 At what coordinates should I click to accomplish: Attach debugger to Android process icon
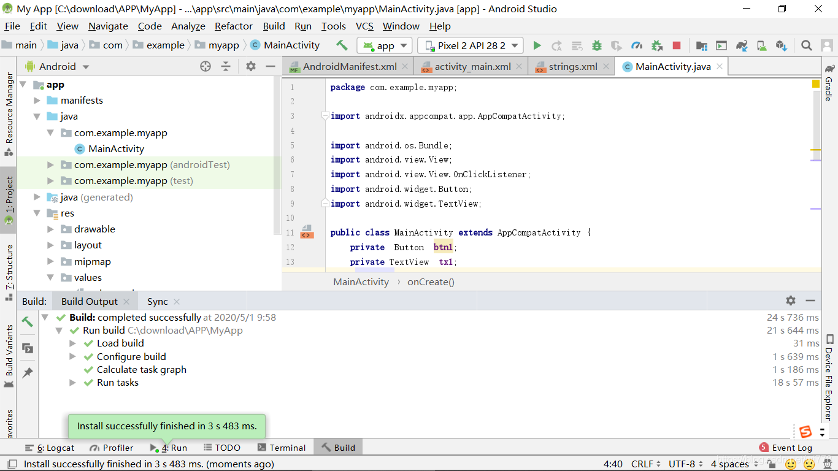pyautogui.click(x=657, y=45)
